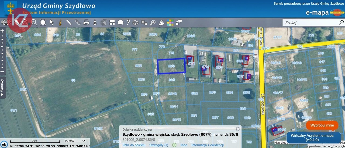Viewport: 345px width, 148px height.
Task: Click the green plus icon in popup
Action: pos(174,145)
